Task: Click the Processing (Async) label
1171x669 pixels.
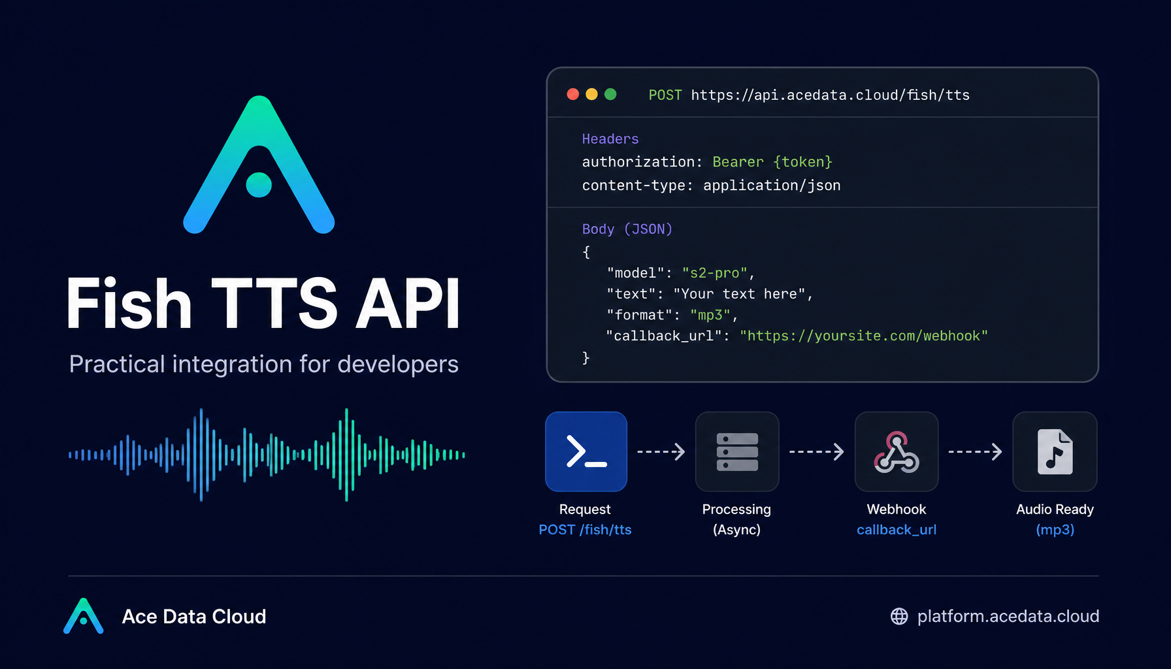Action: (736, 519)
